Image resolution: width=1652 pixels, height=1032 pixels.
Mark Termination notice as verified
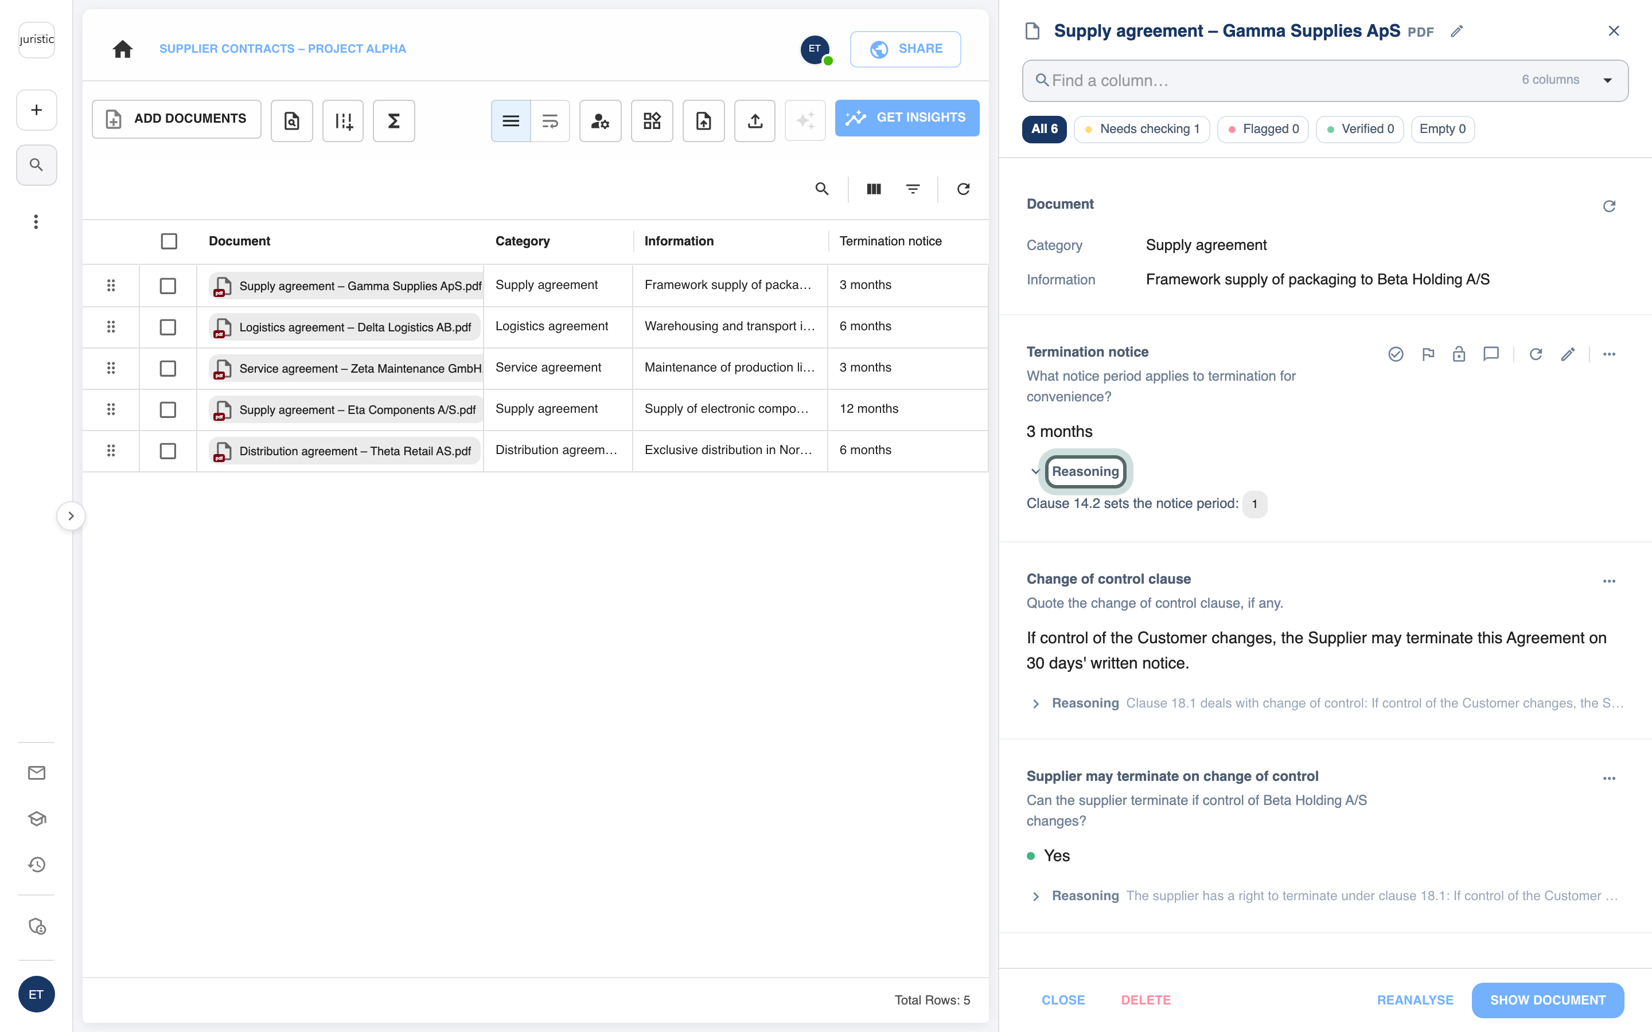click(x=1396, y=354)
